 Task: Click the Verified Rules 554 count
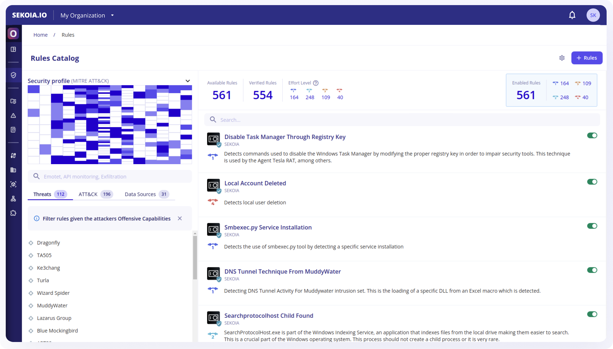(263, 95)
